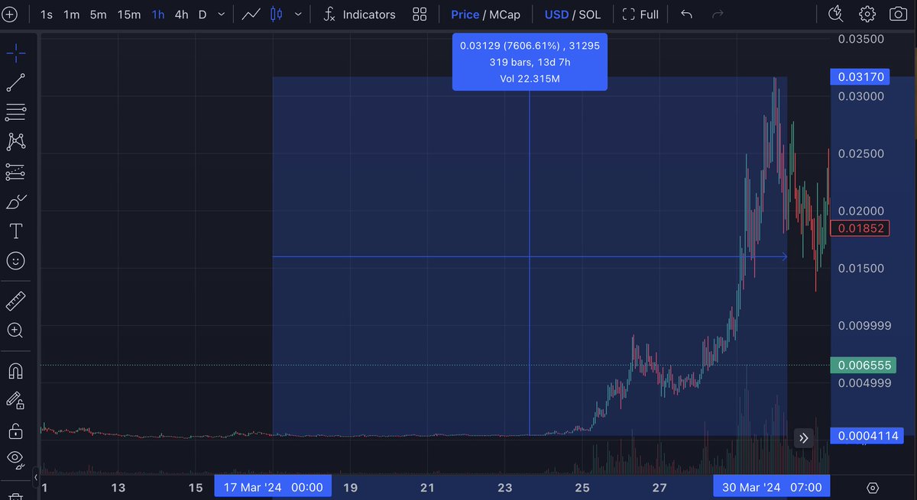Click the 0.03170 price label
The image size is (917, 500).
(860, 77)
